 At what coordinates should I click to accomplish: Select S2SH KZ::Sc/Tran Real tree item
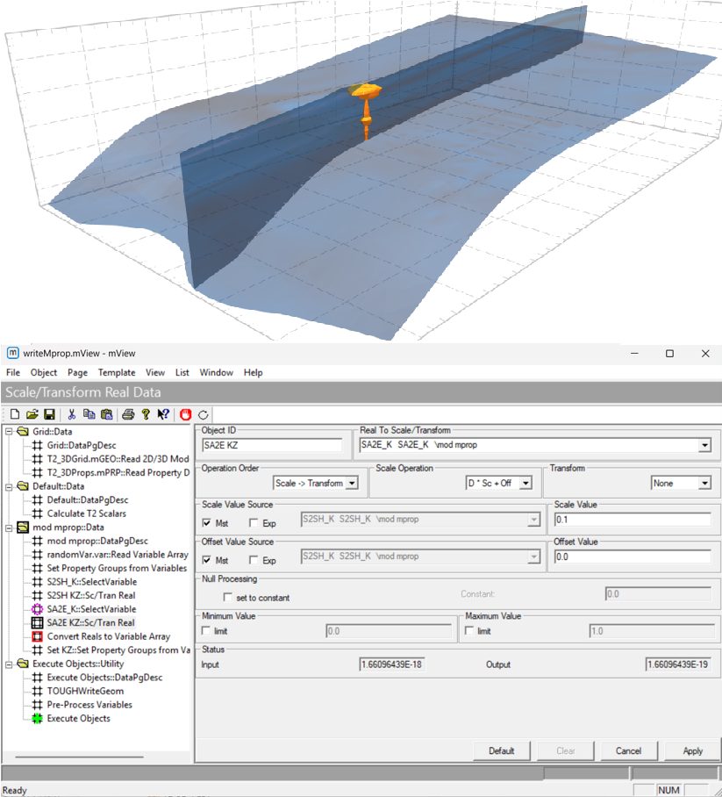point(91,595)
